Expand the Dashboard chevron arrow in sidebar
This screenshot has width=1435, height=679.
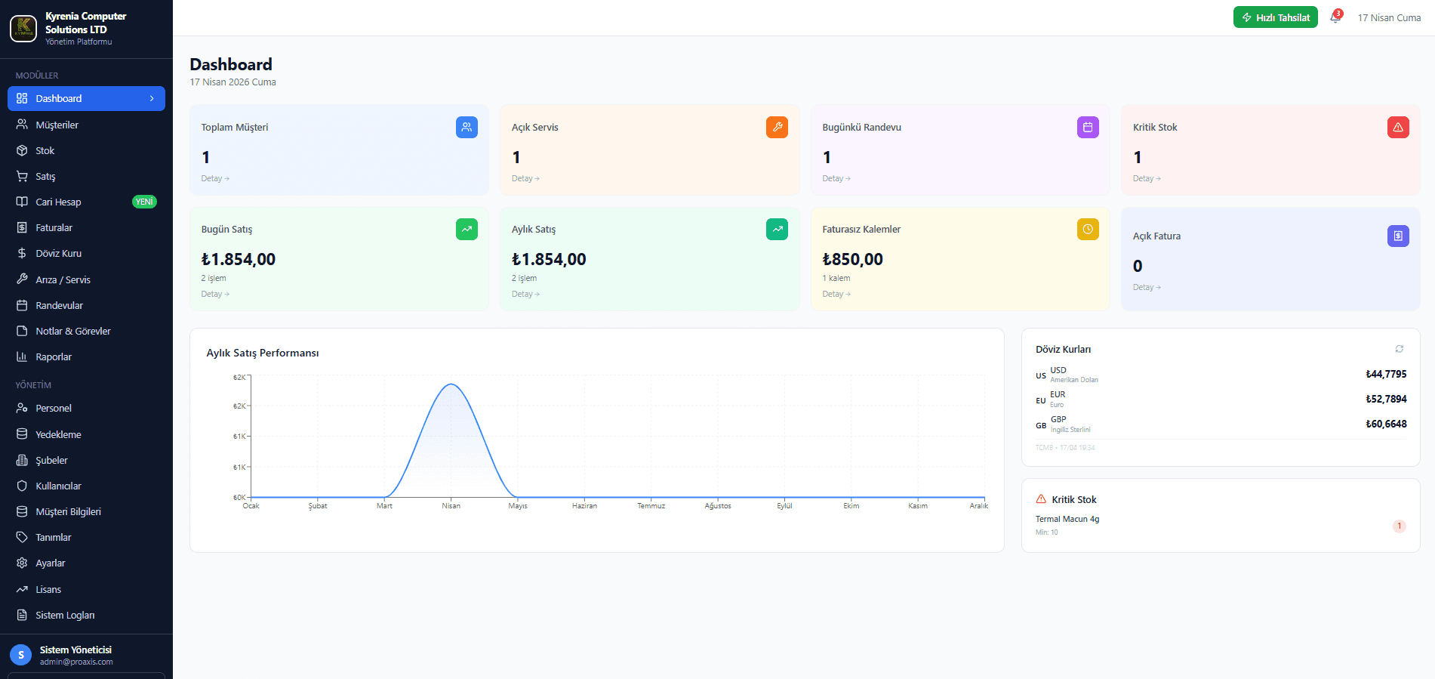pyautogui.click(x=152, y=98)
